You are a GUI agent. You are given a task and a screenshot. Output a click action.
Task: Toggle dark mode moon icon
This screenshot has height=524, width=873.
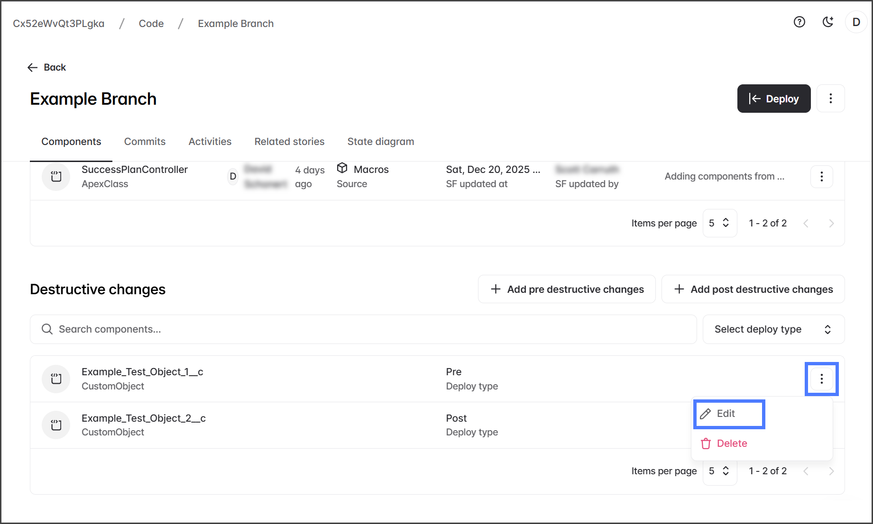pyautogui.click(x=828, y=22)
